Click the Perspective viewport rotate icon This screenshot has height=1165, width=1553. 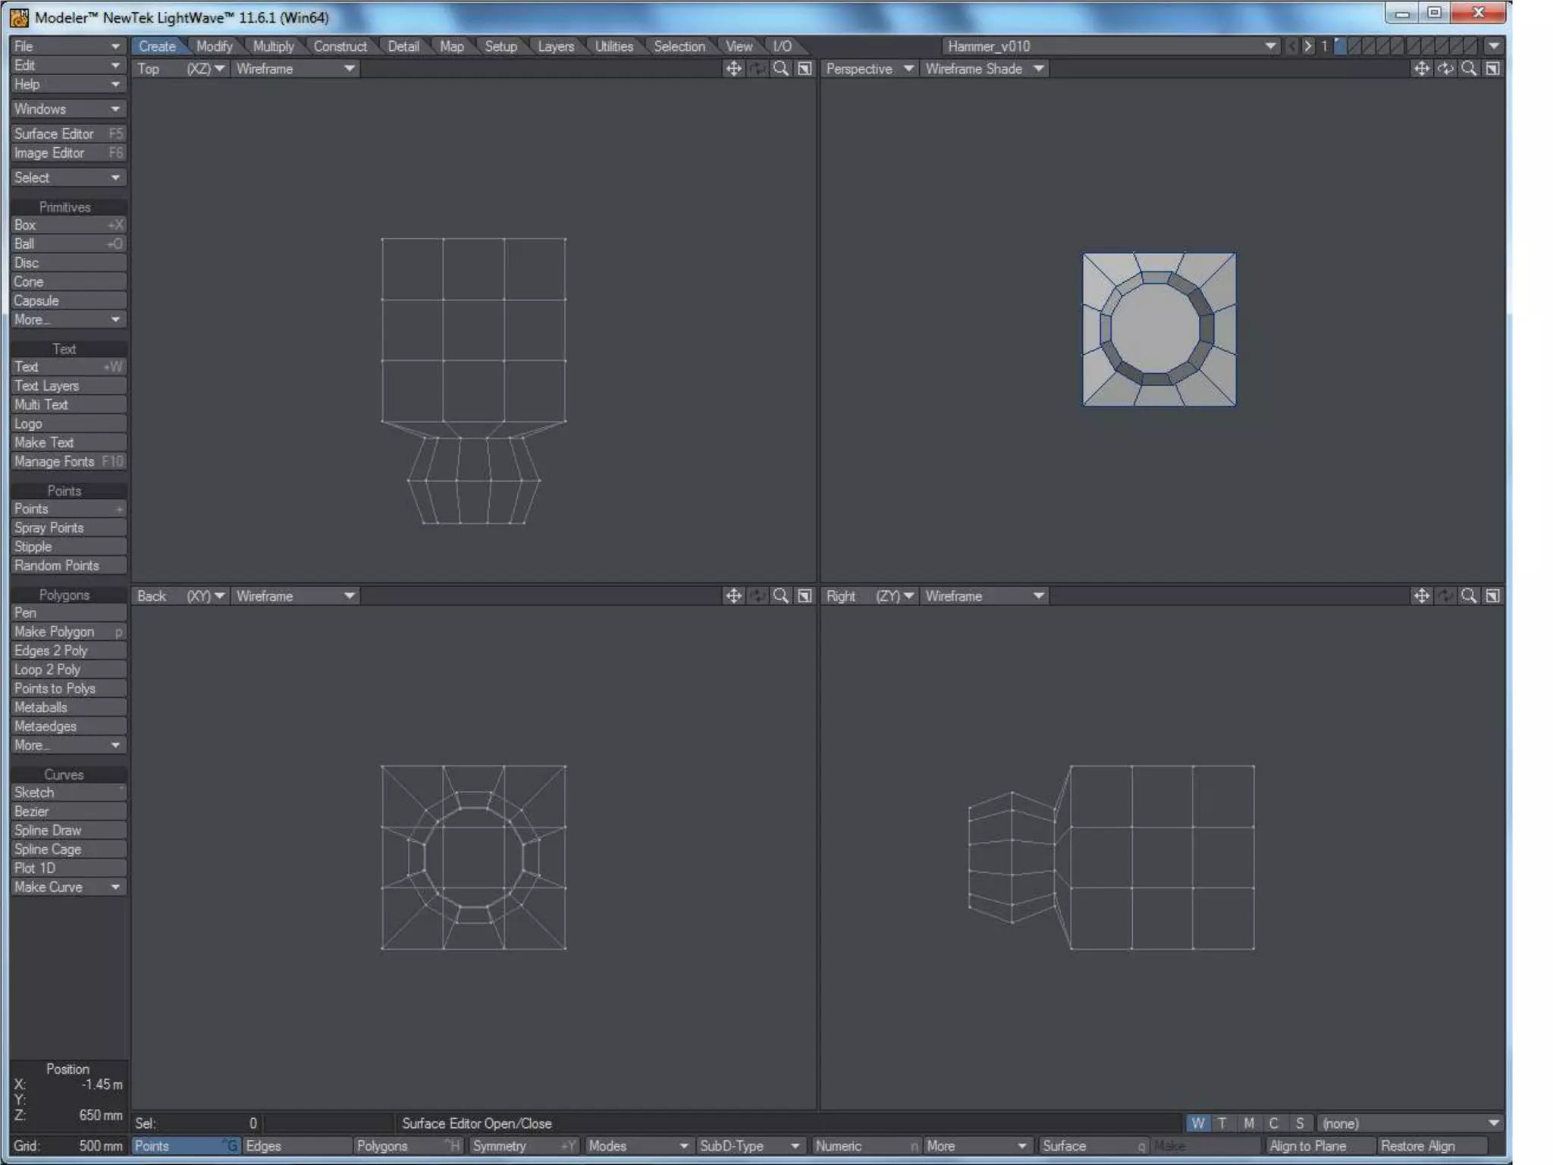point(1445,69)
